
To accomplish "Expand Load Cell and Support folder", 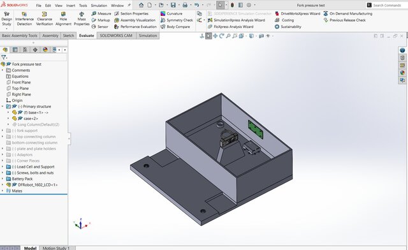I will (x=3, y=166).
